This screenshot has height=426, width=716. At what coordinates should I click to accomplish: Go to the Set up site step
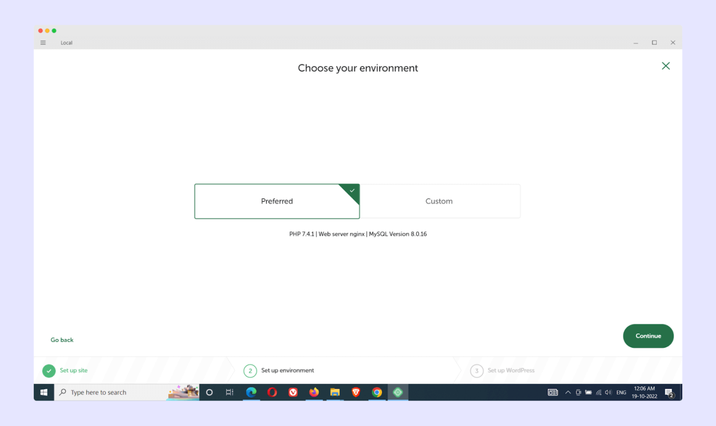click(x=74, y=370)
